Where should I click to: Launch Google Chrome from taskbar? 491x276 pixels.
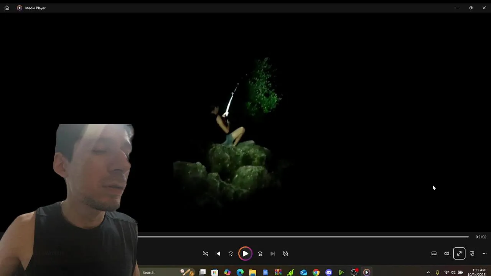pos(316,272)
